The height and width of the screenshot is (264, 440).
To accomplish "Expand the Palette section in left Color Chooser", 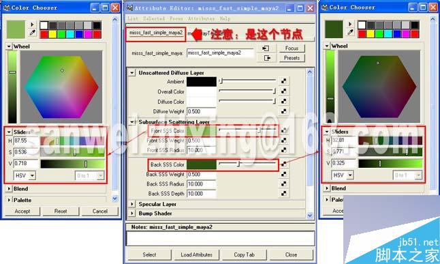I will tap(9, 200).
